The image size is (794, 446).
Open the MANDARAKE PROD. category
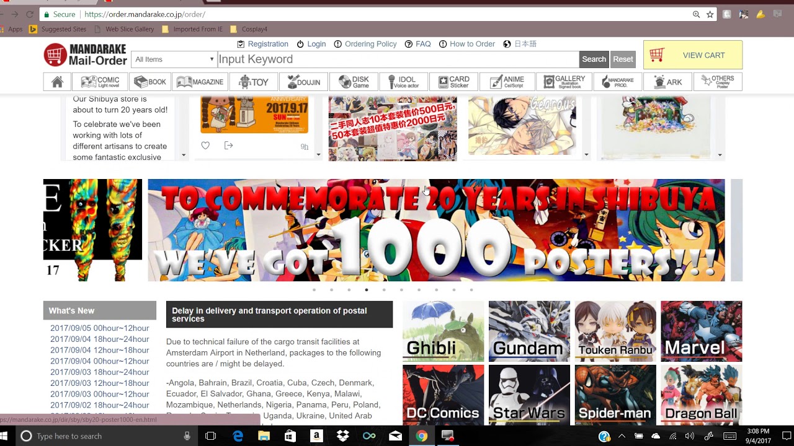(618, 82)
